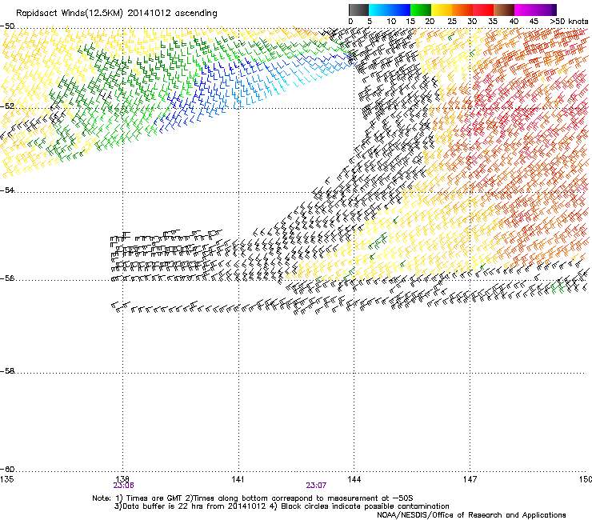
Task: Select the green 15-20 knots color band
Action: coord(421,10)
